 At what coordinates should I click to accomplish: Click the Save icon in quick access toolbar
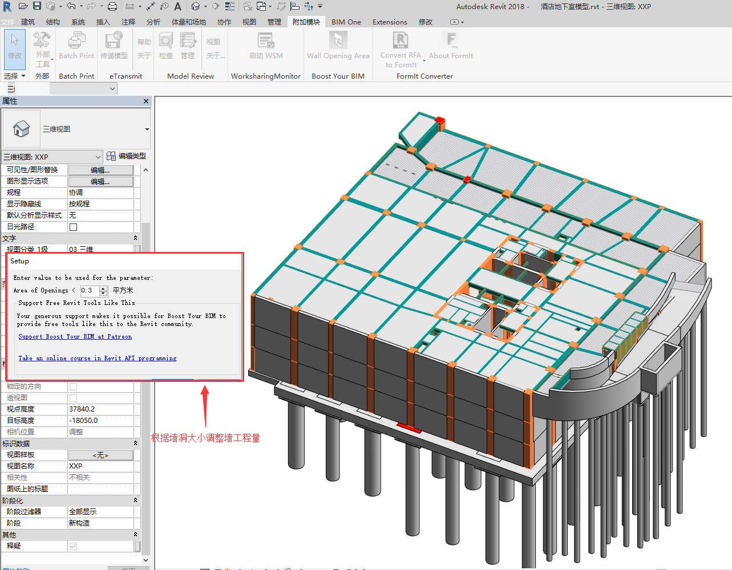(x=37, y=6)
